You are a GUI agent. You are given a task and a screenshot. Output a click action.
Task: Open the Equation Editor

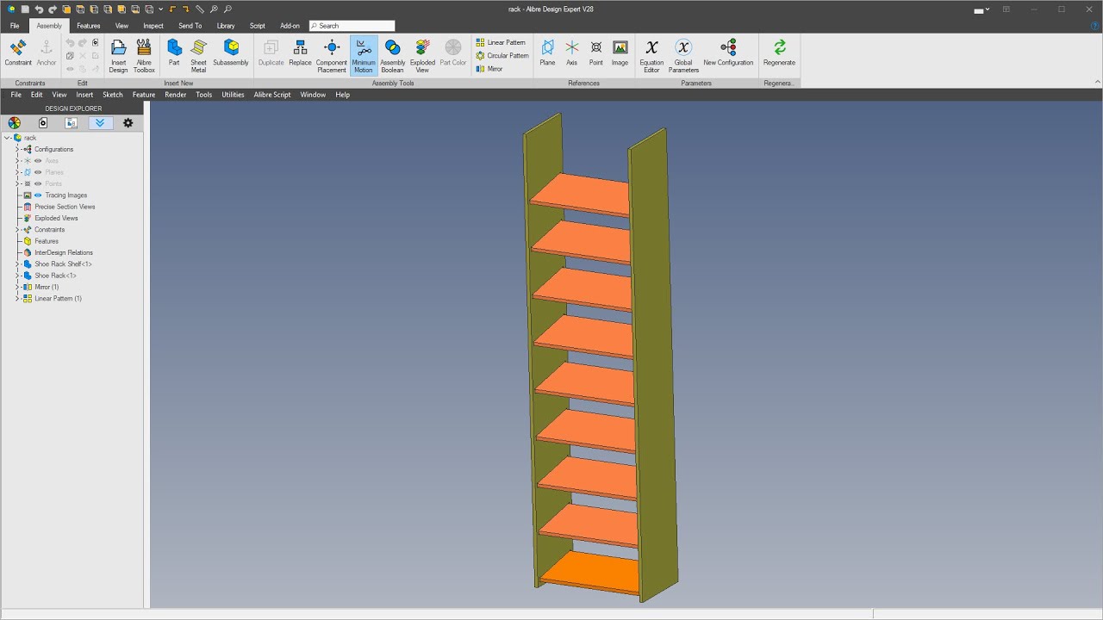coord(651,55)
